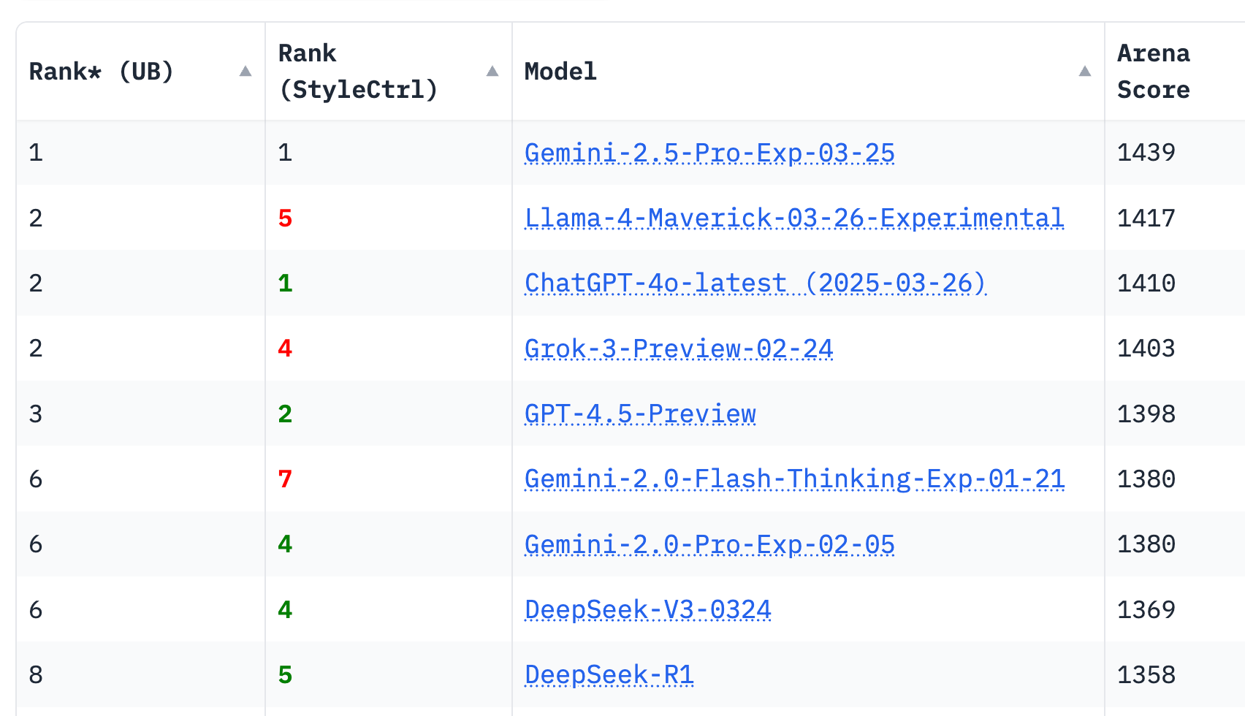Click red StyleCtrl rank 5 for Llama-4-Maverick

click(x=285, y=218)
